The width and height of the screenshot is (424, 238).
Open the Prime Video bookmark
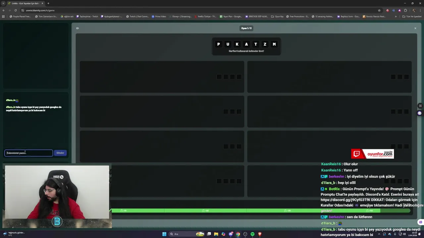[x=159, y=16]
